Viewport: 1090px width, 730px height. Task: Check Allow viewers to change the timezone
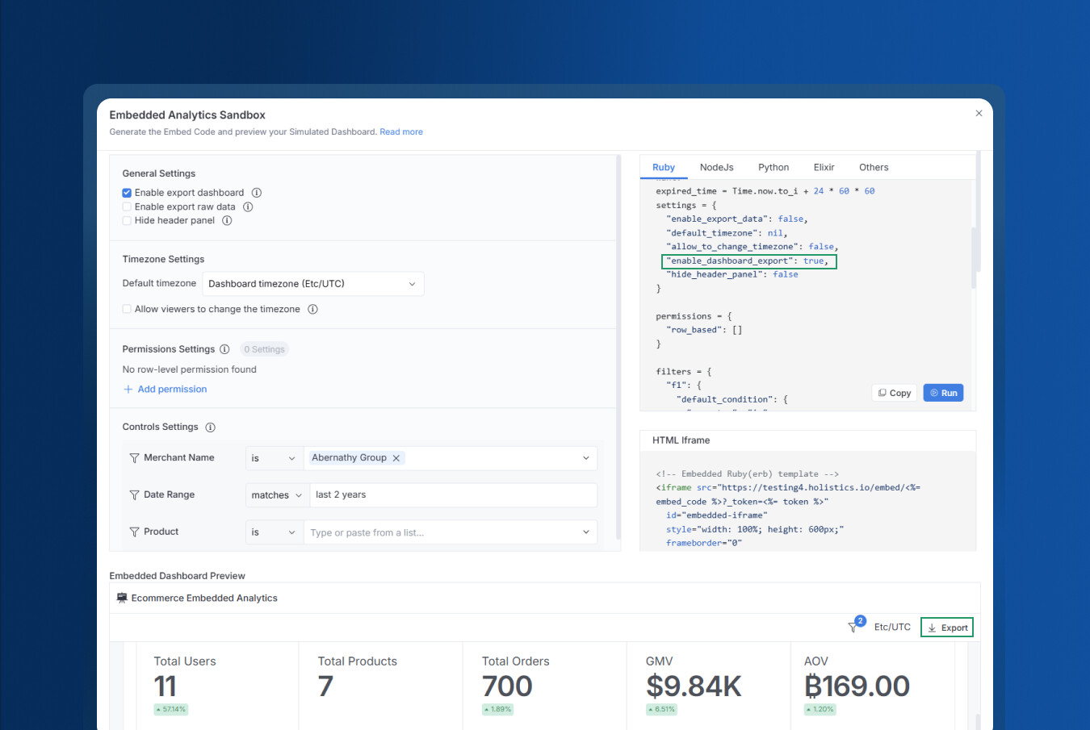[127, 309]
